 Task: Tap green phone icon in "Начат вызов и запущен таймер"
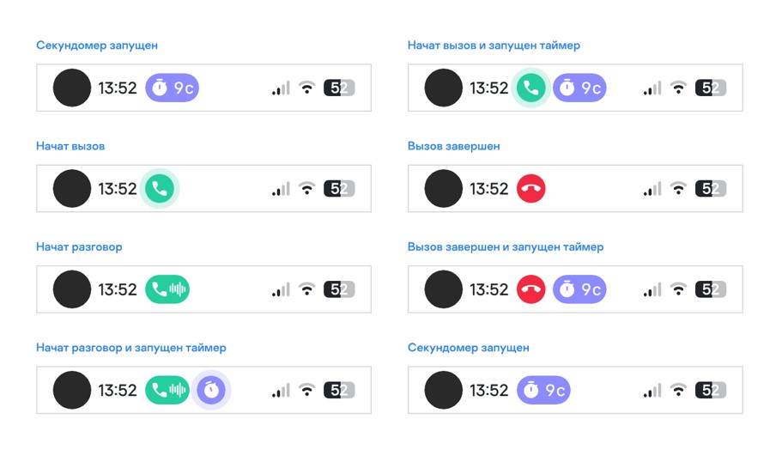531,88
